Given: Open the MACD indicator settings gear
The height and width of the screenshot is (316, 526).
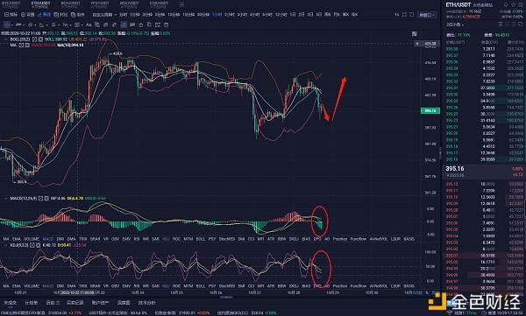Looking at the screenshot, I should [x=40, y=199].
